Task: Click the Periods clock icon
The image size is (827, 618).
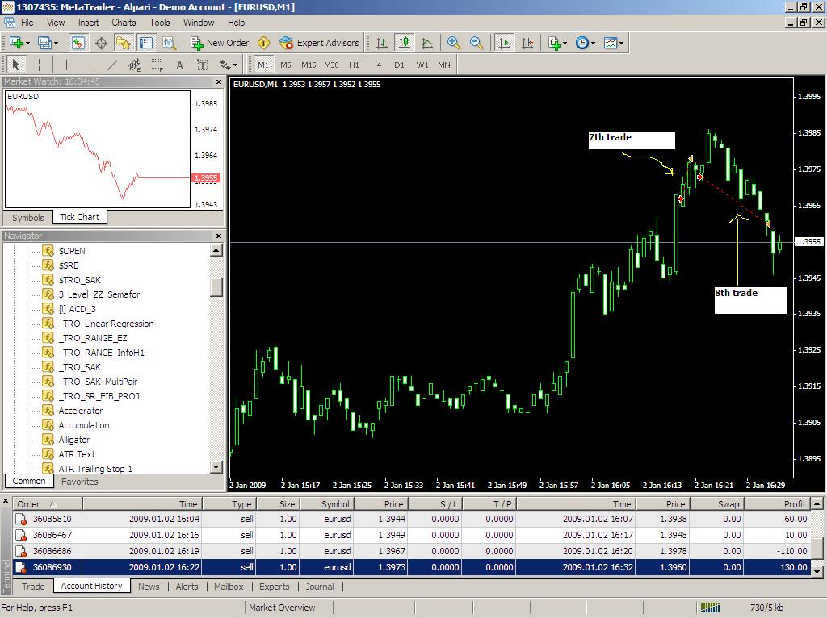Action: coord(581,44)
